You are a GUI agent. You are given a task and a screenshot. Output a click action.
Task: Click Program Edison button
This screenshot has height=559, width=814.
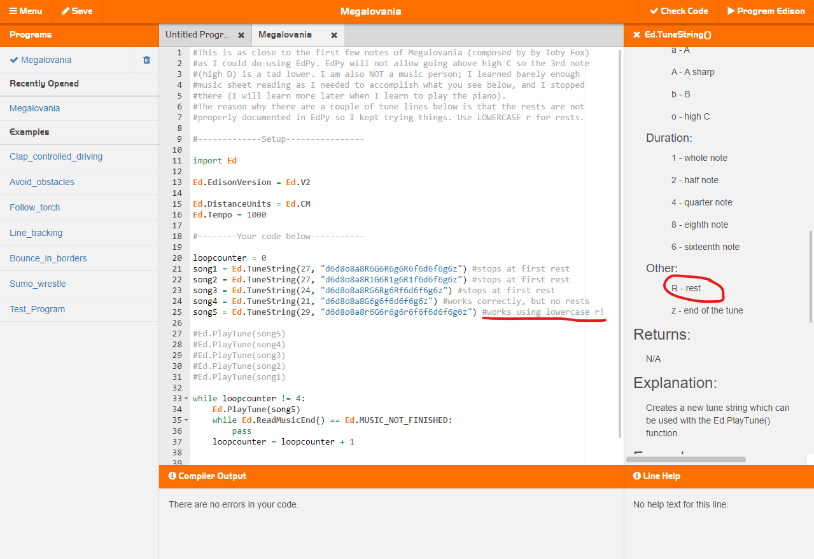click(766, 11)
